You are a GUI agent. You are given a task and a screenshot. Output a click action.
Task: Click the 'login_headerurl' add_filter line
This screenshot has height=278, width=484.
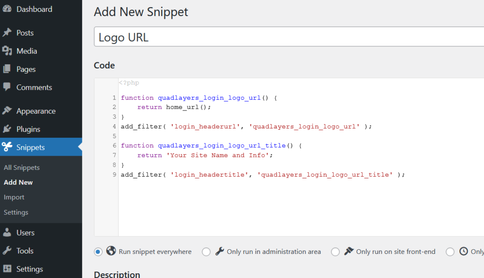(x=246, y=126)
